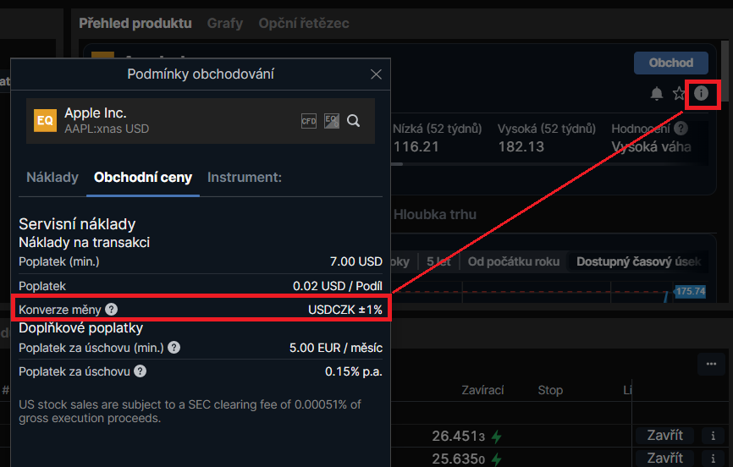Select Od počátku roku chart period
Screen dimensions: 733x467
513,261
